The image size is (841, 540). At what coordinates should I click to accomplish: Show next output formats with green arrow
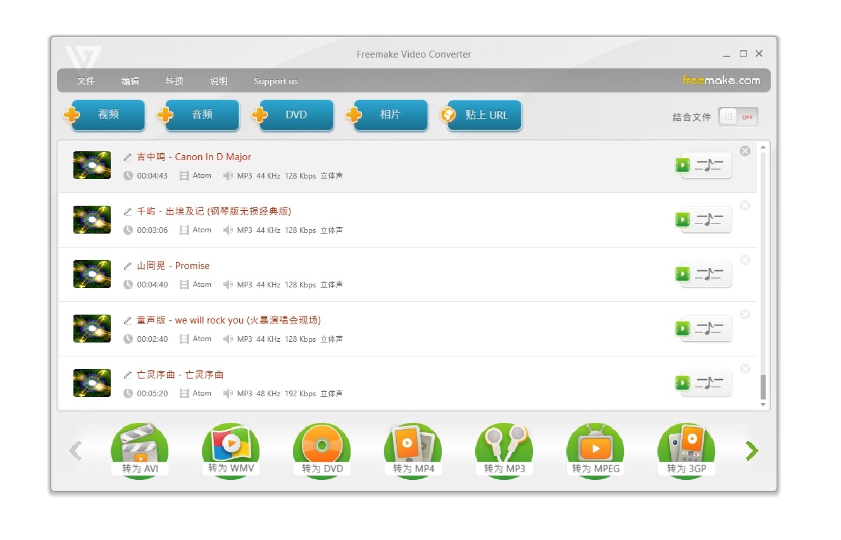point(752,451)
